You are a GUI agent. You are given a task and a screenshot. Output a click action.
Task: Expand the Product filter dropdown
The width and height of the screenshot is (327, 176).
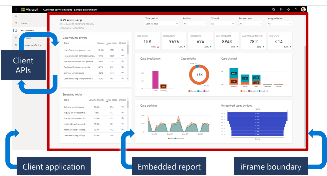[195, 24]
